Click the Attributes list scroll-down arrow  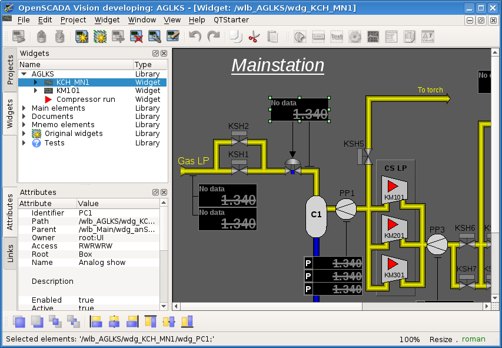(164, 306)
